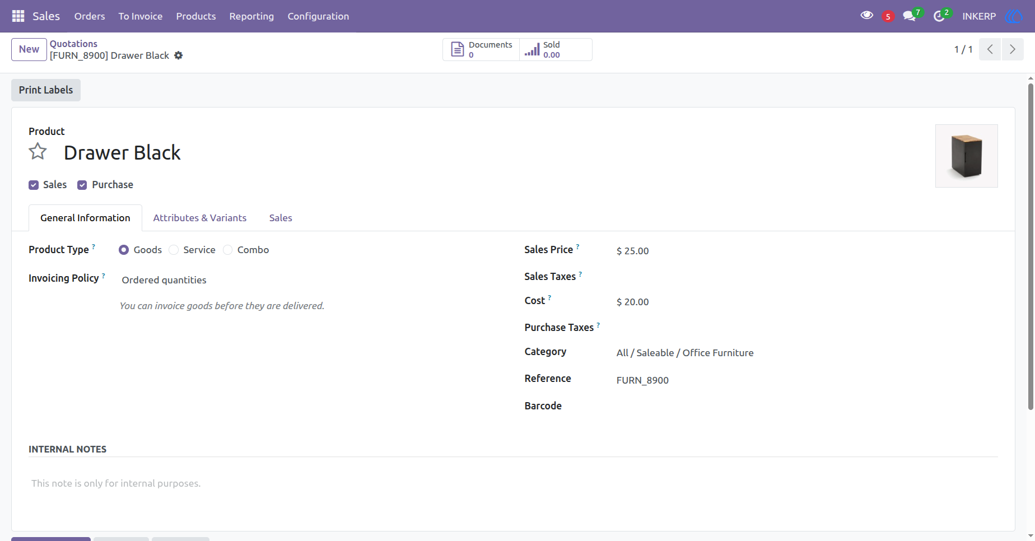Click the Sold bar chart icon
The width and height of the screenshot is (1035, 541).
click(x=532, y=50)
